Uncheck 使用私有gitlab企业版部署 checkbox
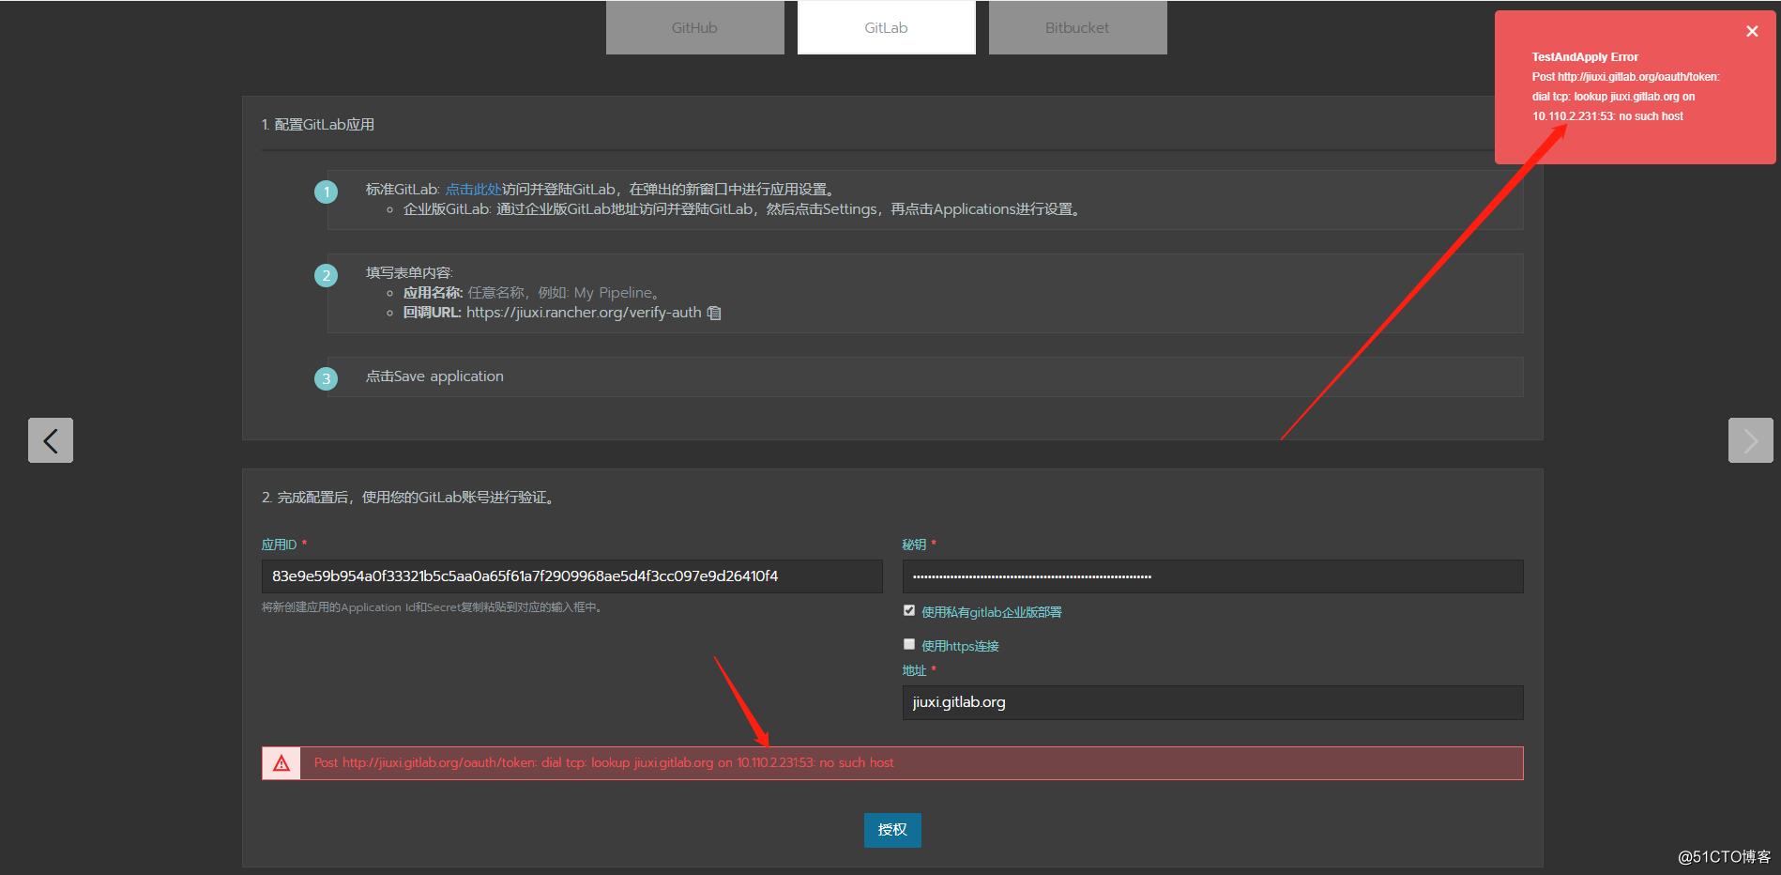1781x875 pixels. pos(908,610)
